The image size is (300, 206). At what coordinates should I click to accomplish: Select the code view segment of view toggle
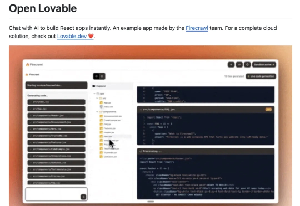(96, 76)
